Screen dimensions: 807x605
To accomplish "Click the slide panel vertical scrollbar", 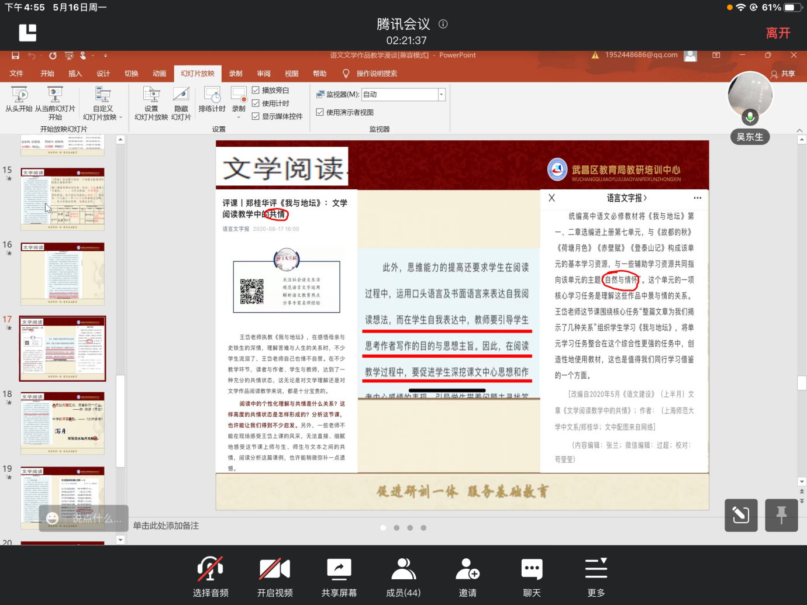I will (x=120, y=421).
